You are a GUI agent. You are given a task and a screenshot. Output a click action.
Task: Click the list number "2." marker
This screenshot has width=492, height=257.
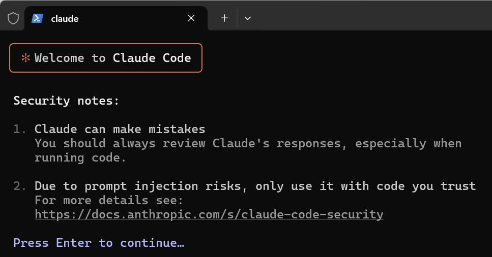pos(20,186)
